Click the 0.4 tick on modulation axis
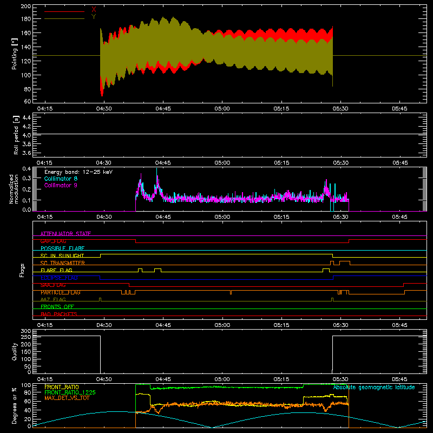The image size is (433, 433). 27,169
